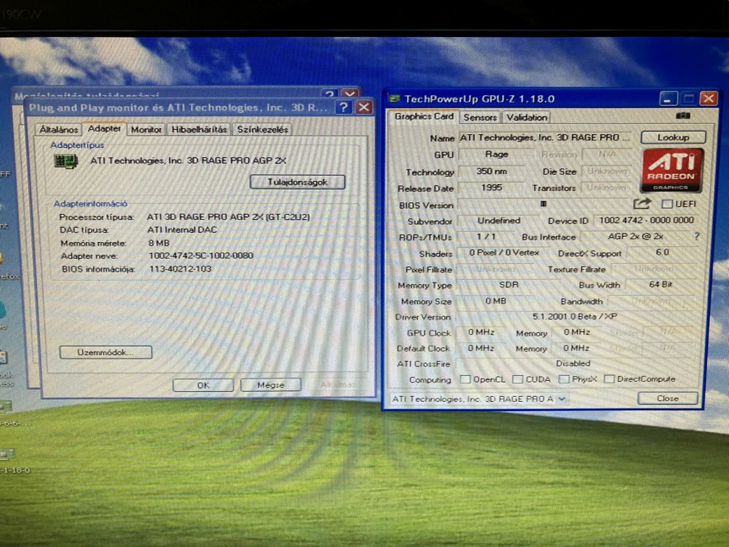Close the Plug and Play monitor dialog

(x=364, y=108)
